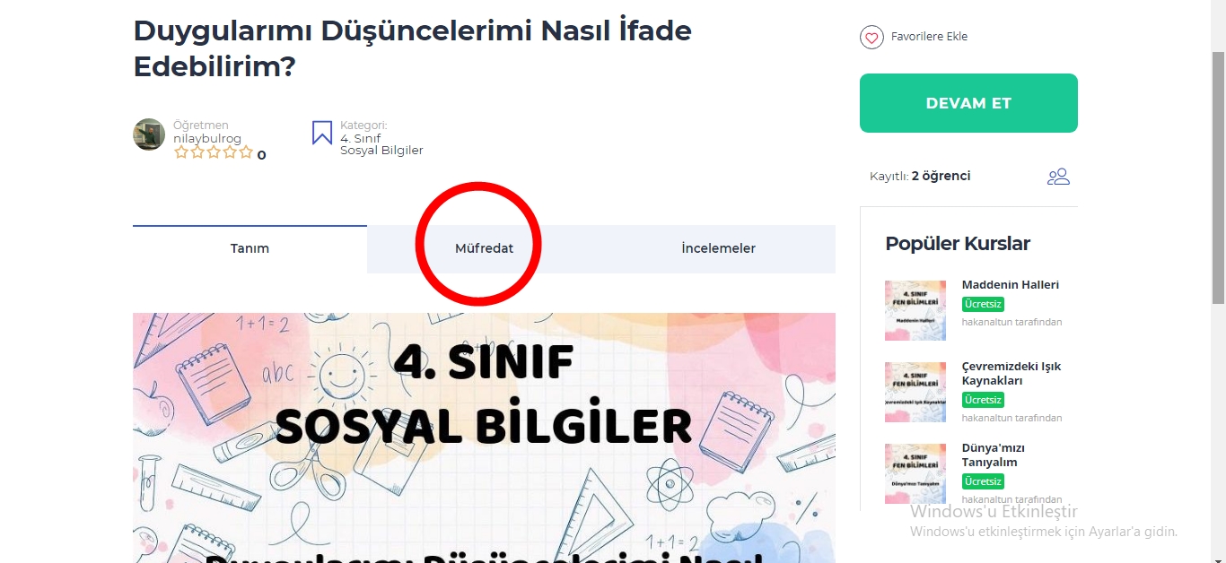Open the Maddenin Halleri course thumbnail
Screen dimensions: 1226x563
tap(915, 310)
